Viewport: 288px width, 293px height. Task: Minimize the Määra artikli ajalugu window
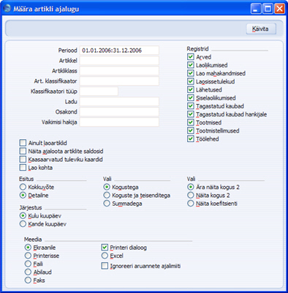[x=256, y=9]
